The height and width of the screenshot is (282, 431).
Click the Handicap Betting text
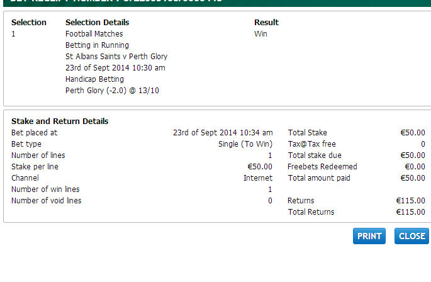click(x=94, y=79)
